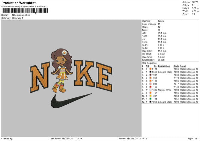Click the 'Brand' column header

pos(183,66)
